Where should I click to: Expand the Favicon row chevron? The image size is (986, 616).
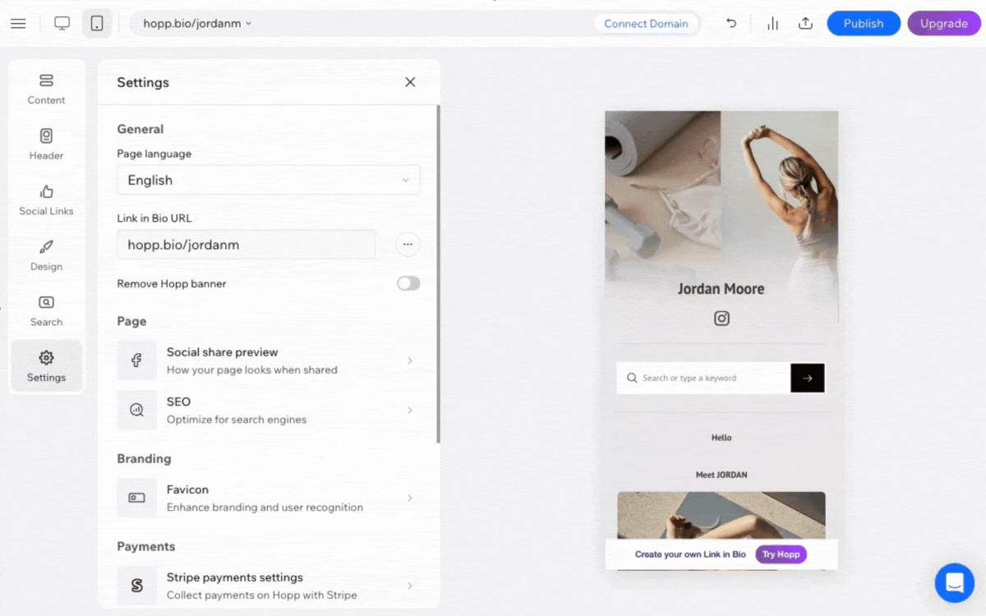click(409, 498)
